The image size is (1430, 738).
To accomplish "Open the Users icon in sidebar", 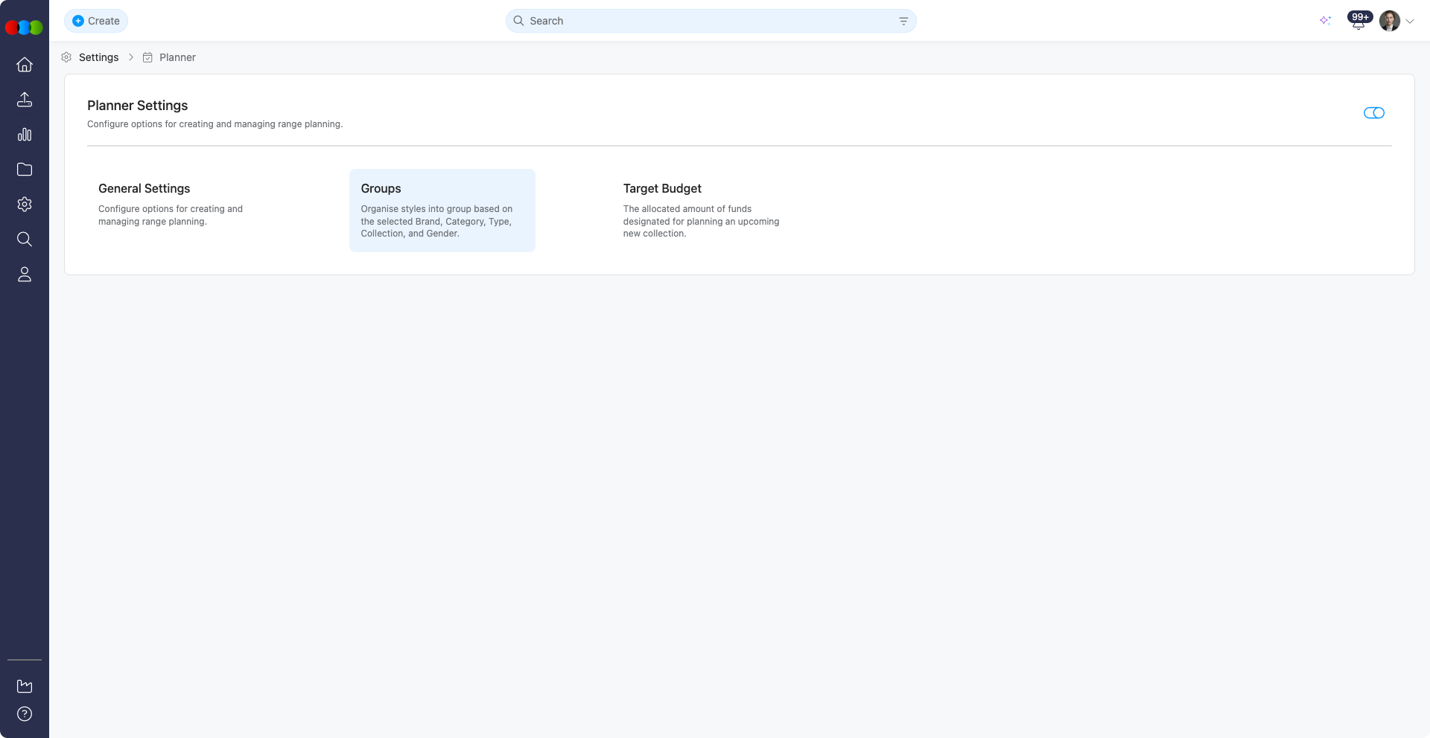I will tap(25, 275).
